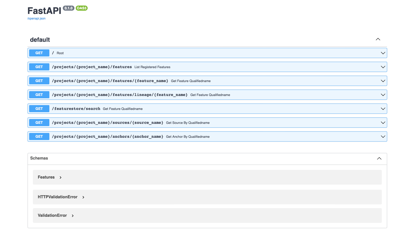396x235 pixels.
Task: Expand the ValidationError schema arrow
Action: tap(73, 216)
